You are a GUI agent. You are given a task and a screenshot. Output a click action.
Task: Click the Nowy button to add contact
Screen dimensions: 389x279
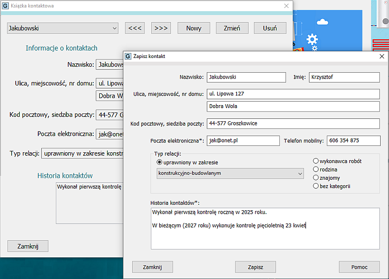tap(194, 28)
